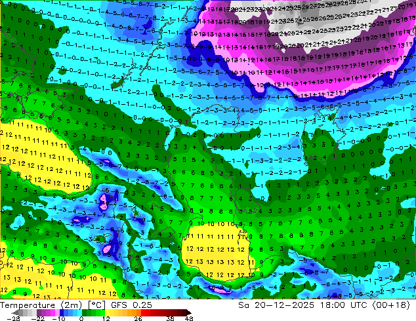The height and width of the screenshot is (321, 416).
Task: Click the "26" legend label
Action: (x=138, y=318)
